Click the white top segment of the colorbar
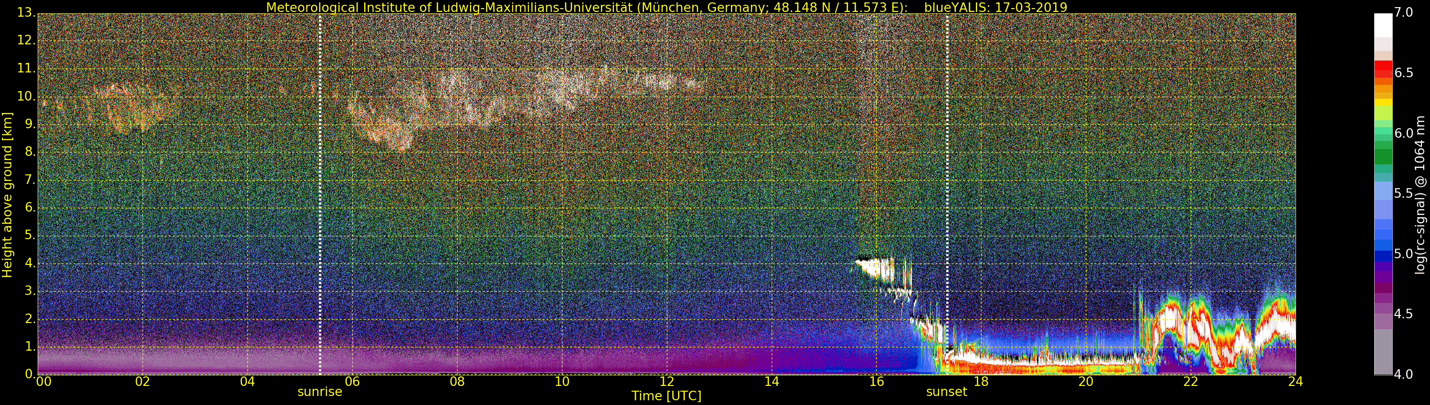The image size is (1430, 405). click(1383, 26)
